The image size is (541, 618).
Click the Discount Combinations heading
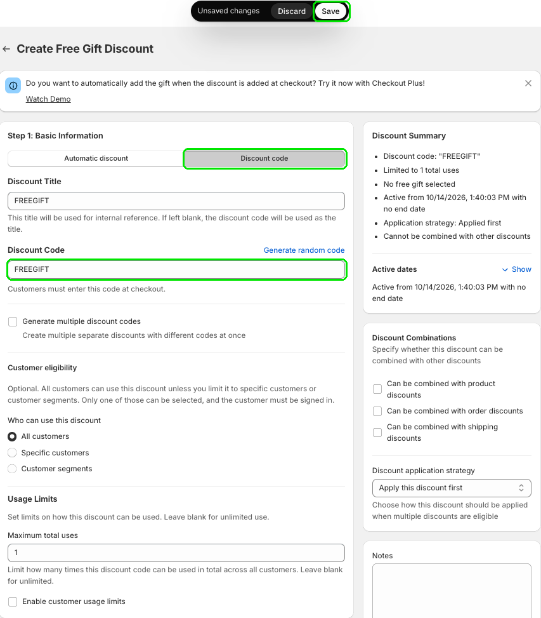coord(414,338)
